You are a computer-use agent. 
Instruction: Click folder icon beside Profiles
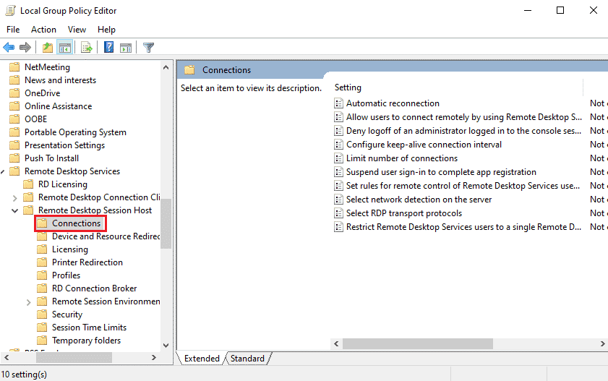(x=42, y=275)
